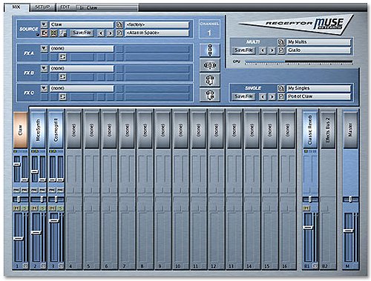
Task: Mute channel 2 (MicroSynth)
Action: point(34,208)
